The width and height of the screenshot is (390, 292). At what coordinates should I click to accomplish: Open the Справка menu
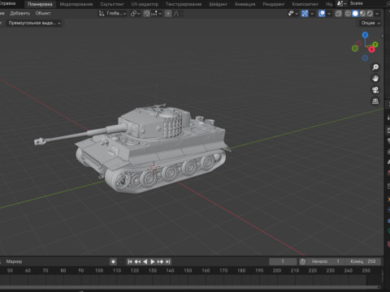[7, 3]
